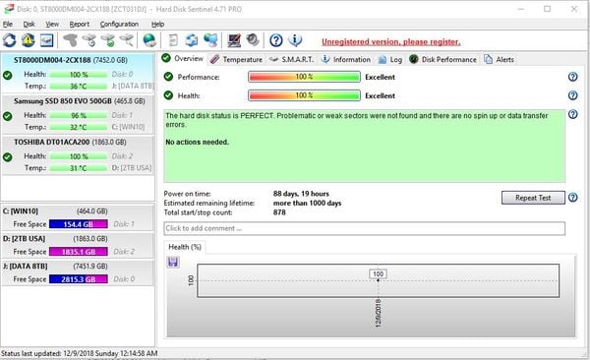
Task: Open the Disk menu
Action: click(x=29, y=25)
